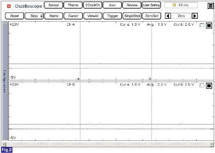Click the time base left arrow
Viewport: 215px width, 153px height.
168,16
